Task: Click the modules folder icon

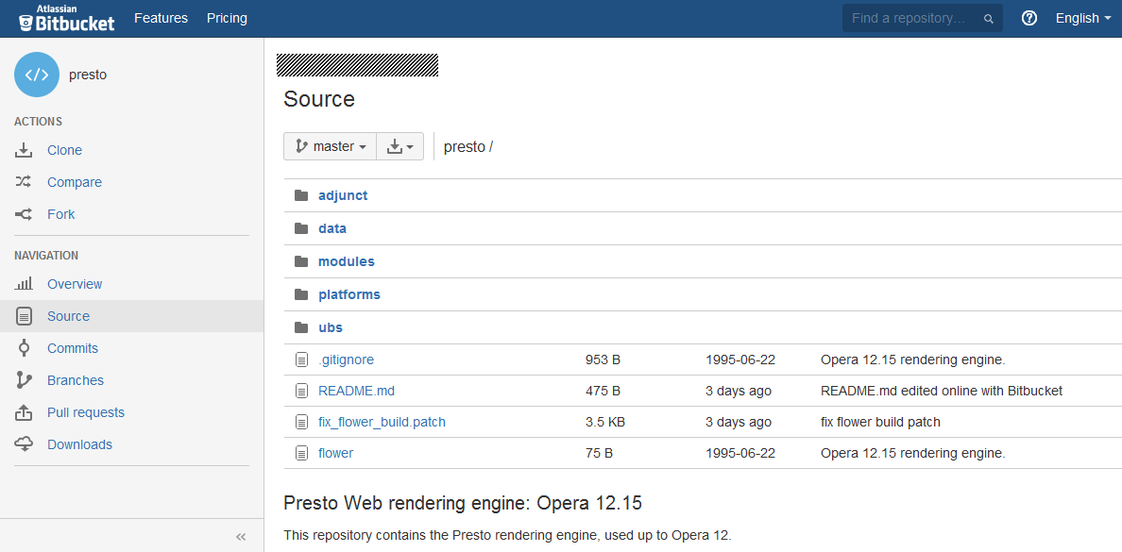Action: (301, 261)
